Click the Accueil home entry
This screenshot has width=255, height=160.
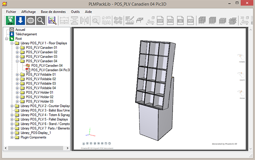point(20,30)
